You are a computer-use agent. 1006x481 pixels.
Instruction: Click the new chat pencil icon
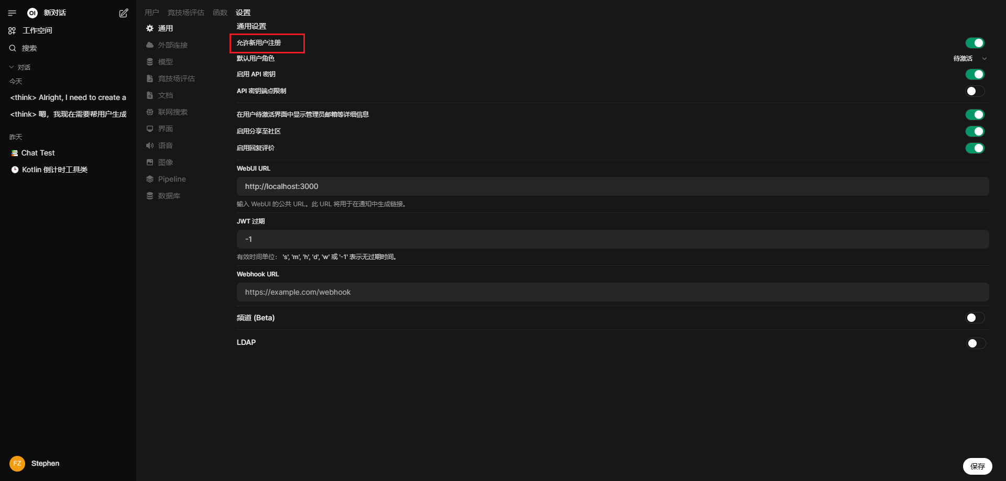(124, 13)
